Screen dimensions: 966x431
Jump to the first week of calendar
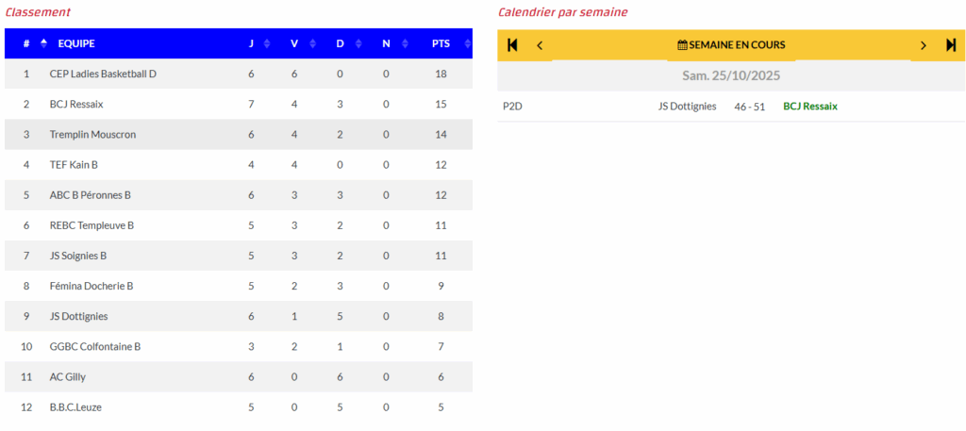(x=512, y=44)
